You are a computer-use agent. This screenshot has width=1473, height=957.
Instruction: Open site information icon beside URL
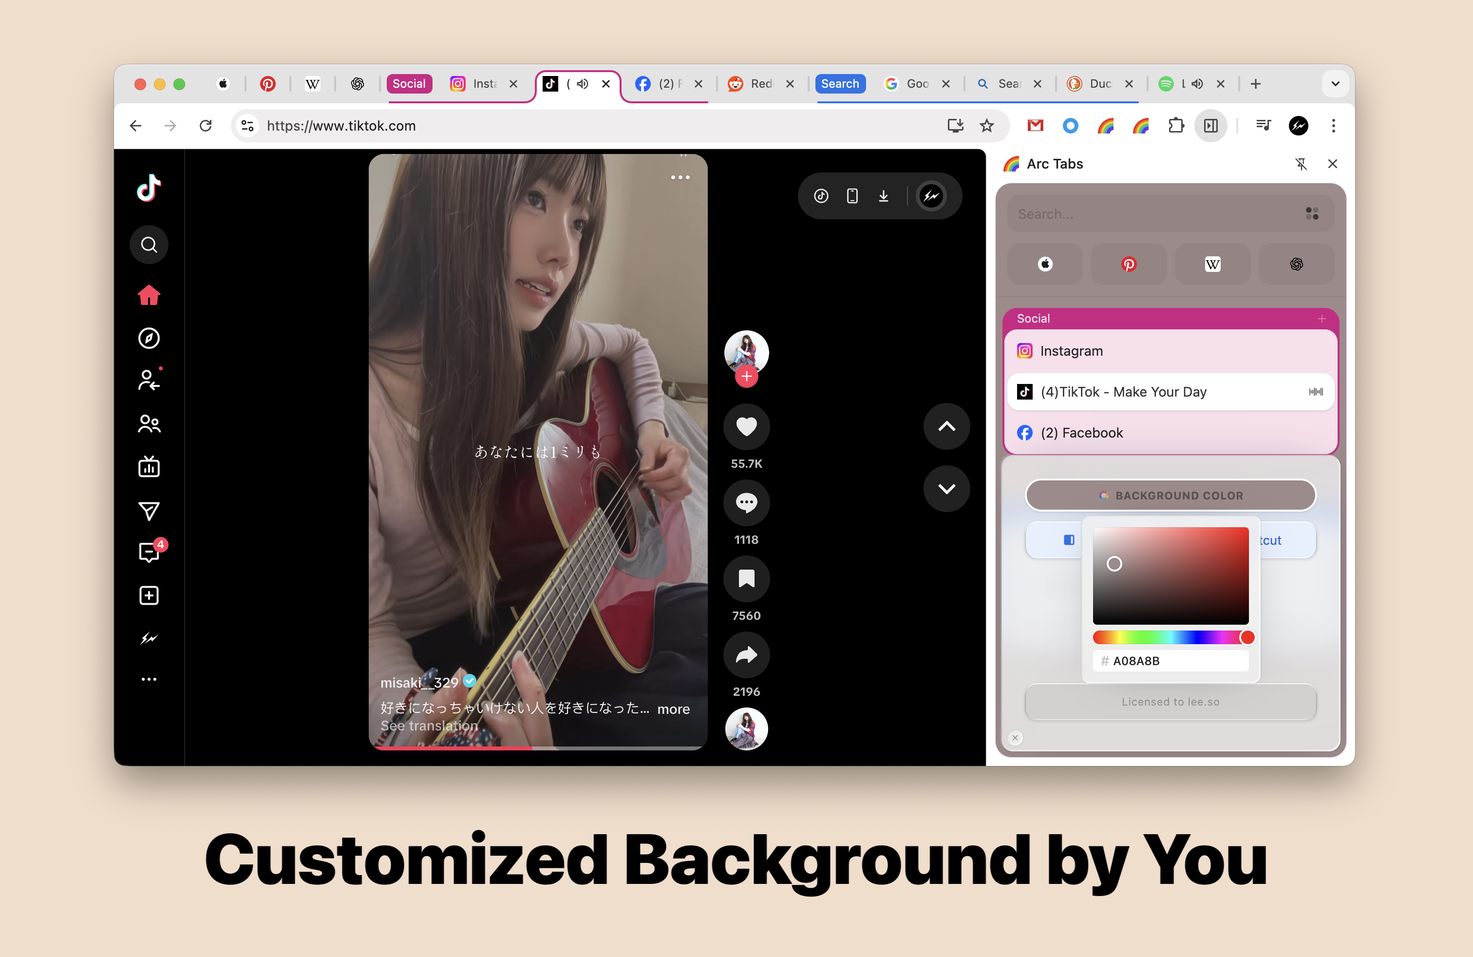[247, 126]
